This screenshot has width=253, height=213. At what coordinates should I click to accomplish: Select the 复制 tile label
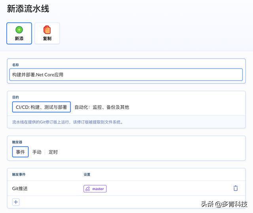point(47,38)
